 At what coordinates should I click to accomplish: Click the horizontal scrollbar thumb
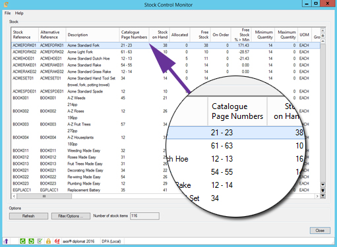tap(44, 196)
